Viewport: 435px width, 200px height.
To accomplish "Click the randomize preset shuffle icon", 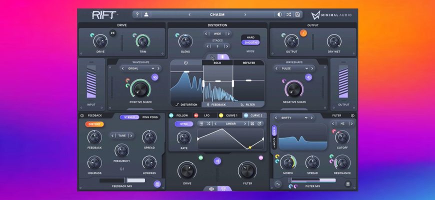I will point(288,14).
